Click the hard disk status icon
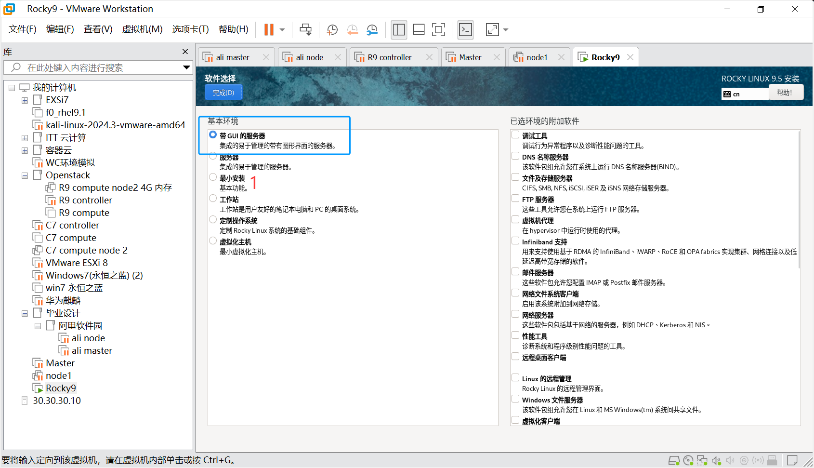 674,460
